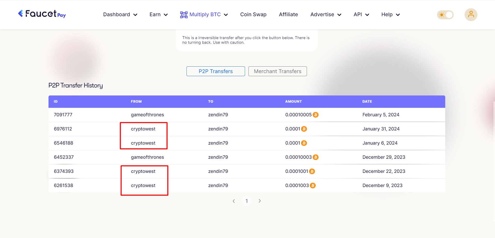This screenshot has width=495, height=238.
Task: Click date January 6, 2024
Action: click(x=380, y=143)
